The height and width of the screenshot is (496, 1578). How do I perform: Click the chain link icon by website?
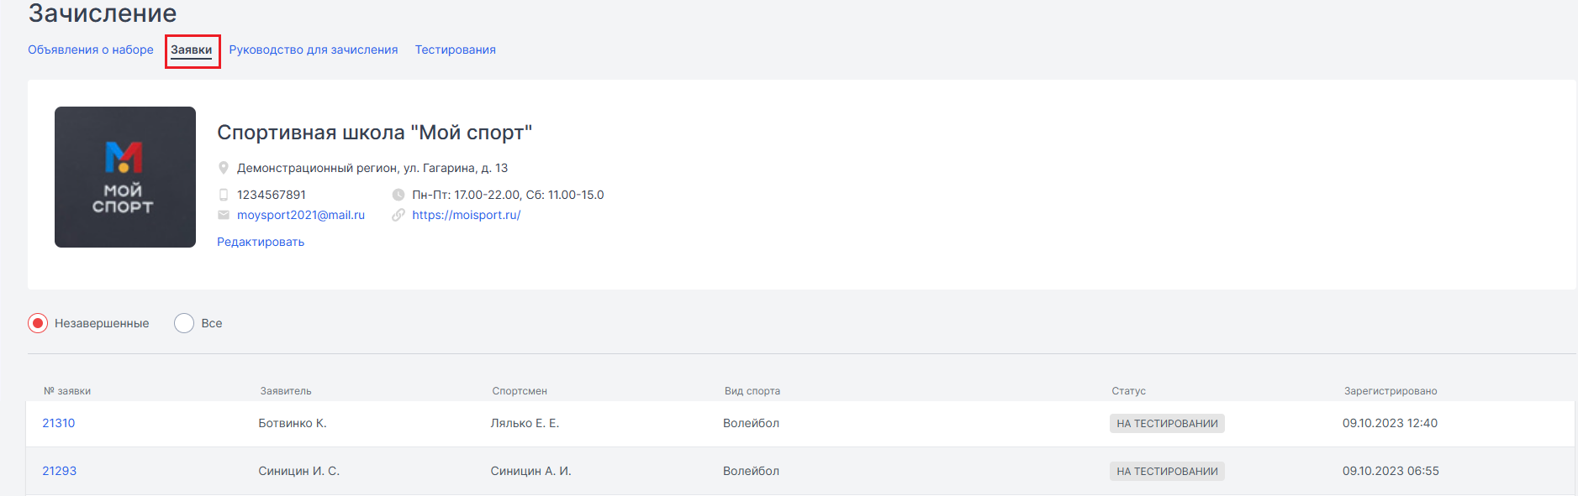click(x=398, y=215)
